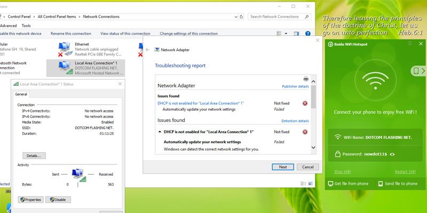The height and width of the screenshot is (213, 427).
Task: Toggle the preview pane icon
Action: (297, 34)
